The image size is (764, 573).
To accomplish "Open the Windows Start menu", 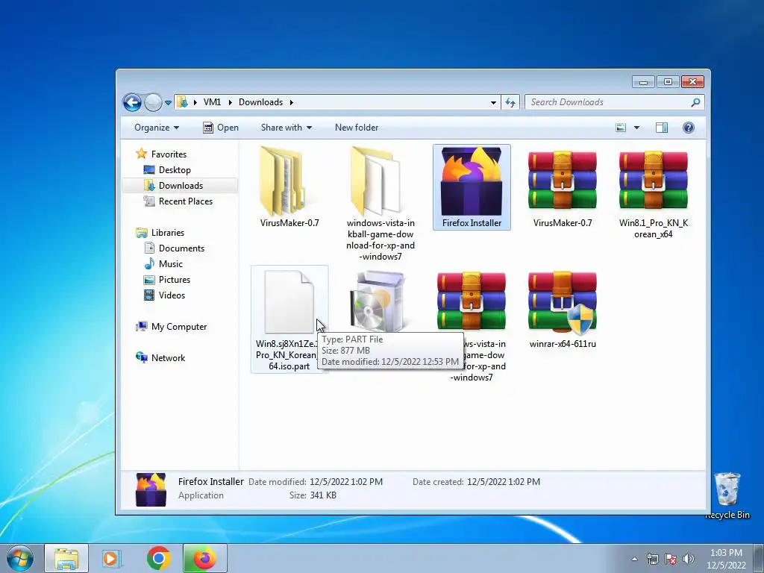I will pos(20,558).
